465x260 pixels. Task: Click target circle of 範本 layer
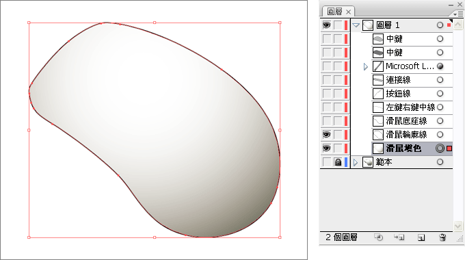[x=440, y=161]
